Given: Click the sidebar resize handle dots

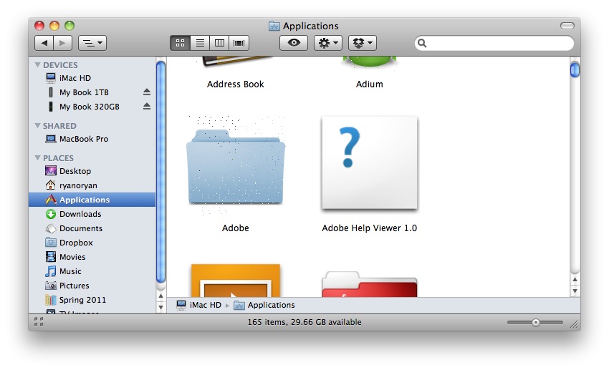Looking at the screenshot, I should coord(39,321).
